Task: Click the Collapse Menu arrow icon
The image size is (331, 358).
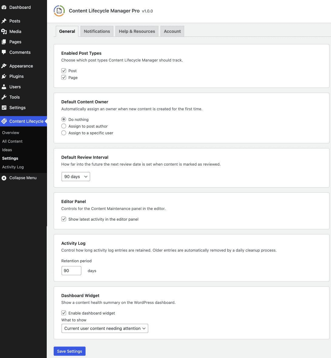Action: 4,178
